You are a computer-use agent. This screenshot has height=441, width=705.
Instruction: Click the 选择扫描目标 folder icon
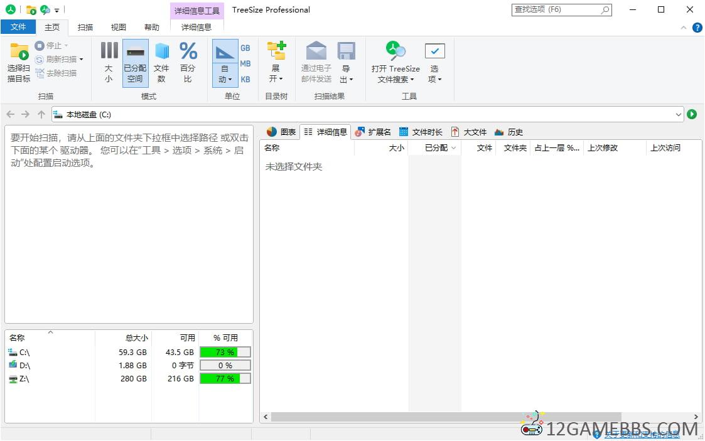[19, 51]
